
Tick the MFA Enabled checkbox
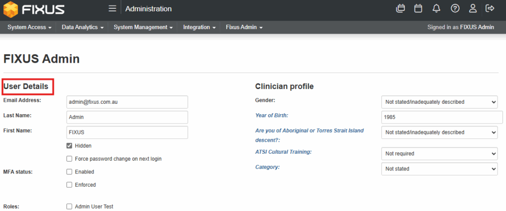coord(69,172)
